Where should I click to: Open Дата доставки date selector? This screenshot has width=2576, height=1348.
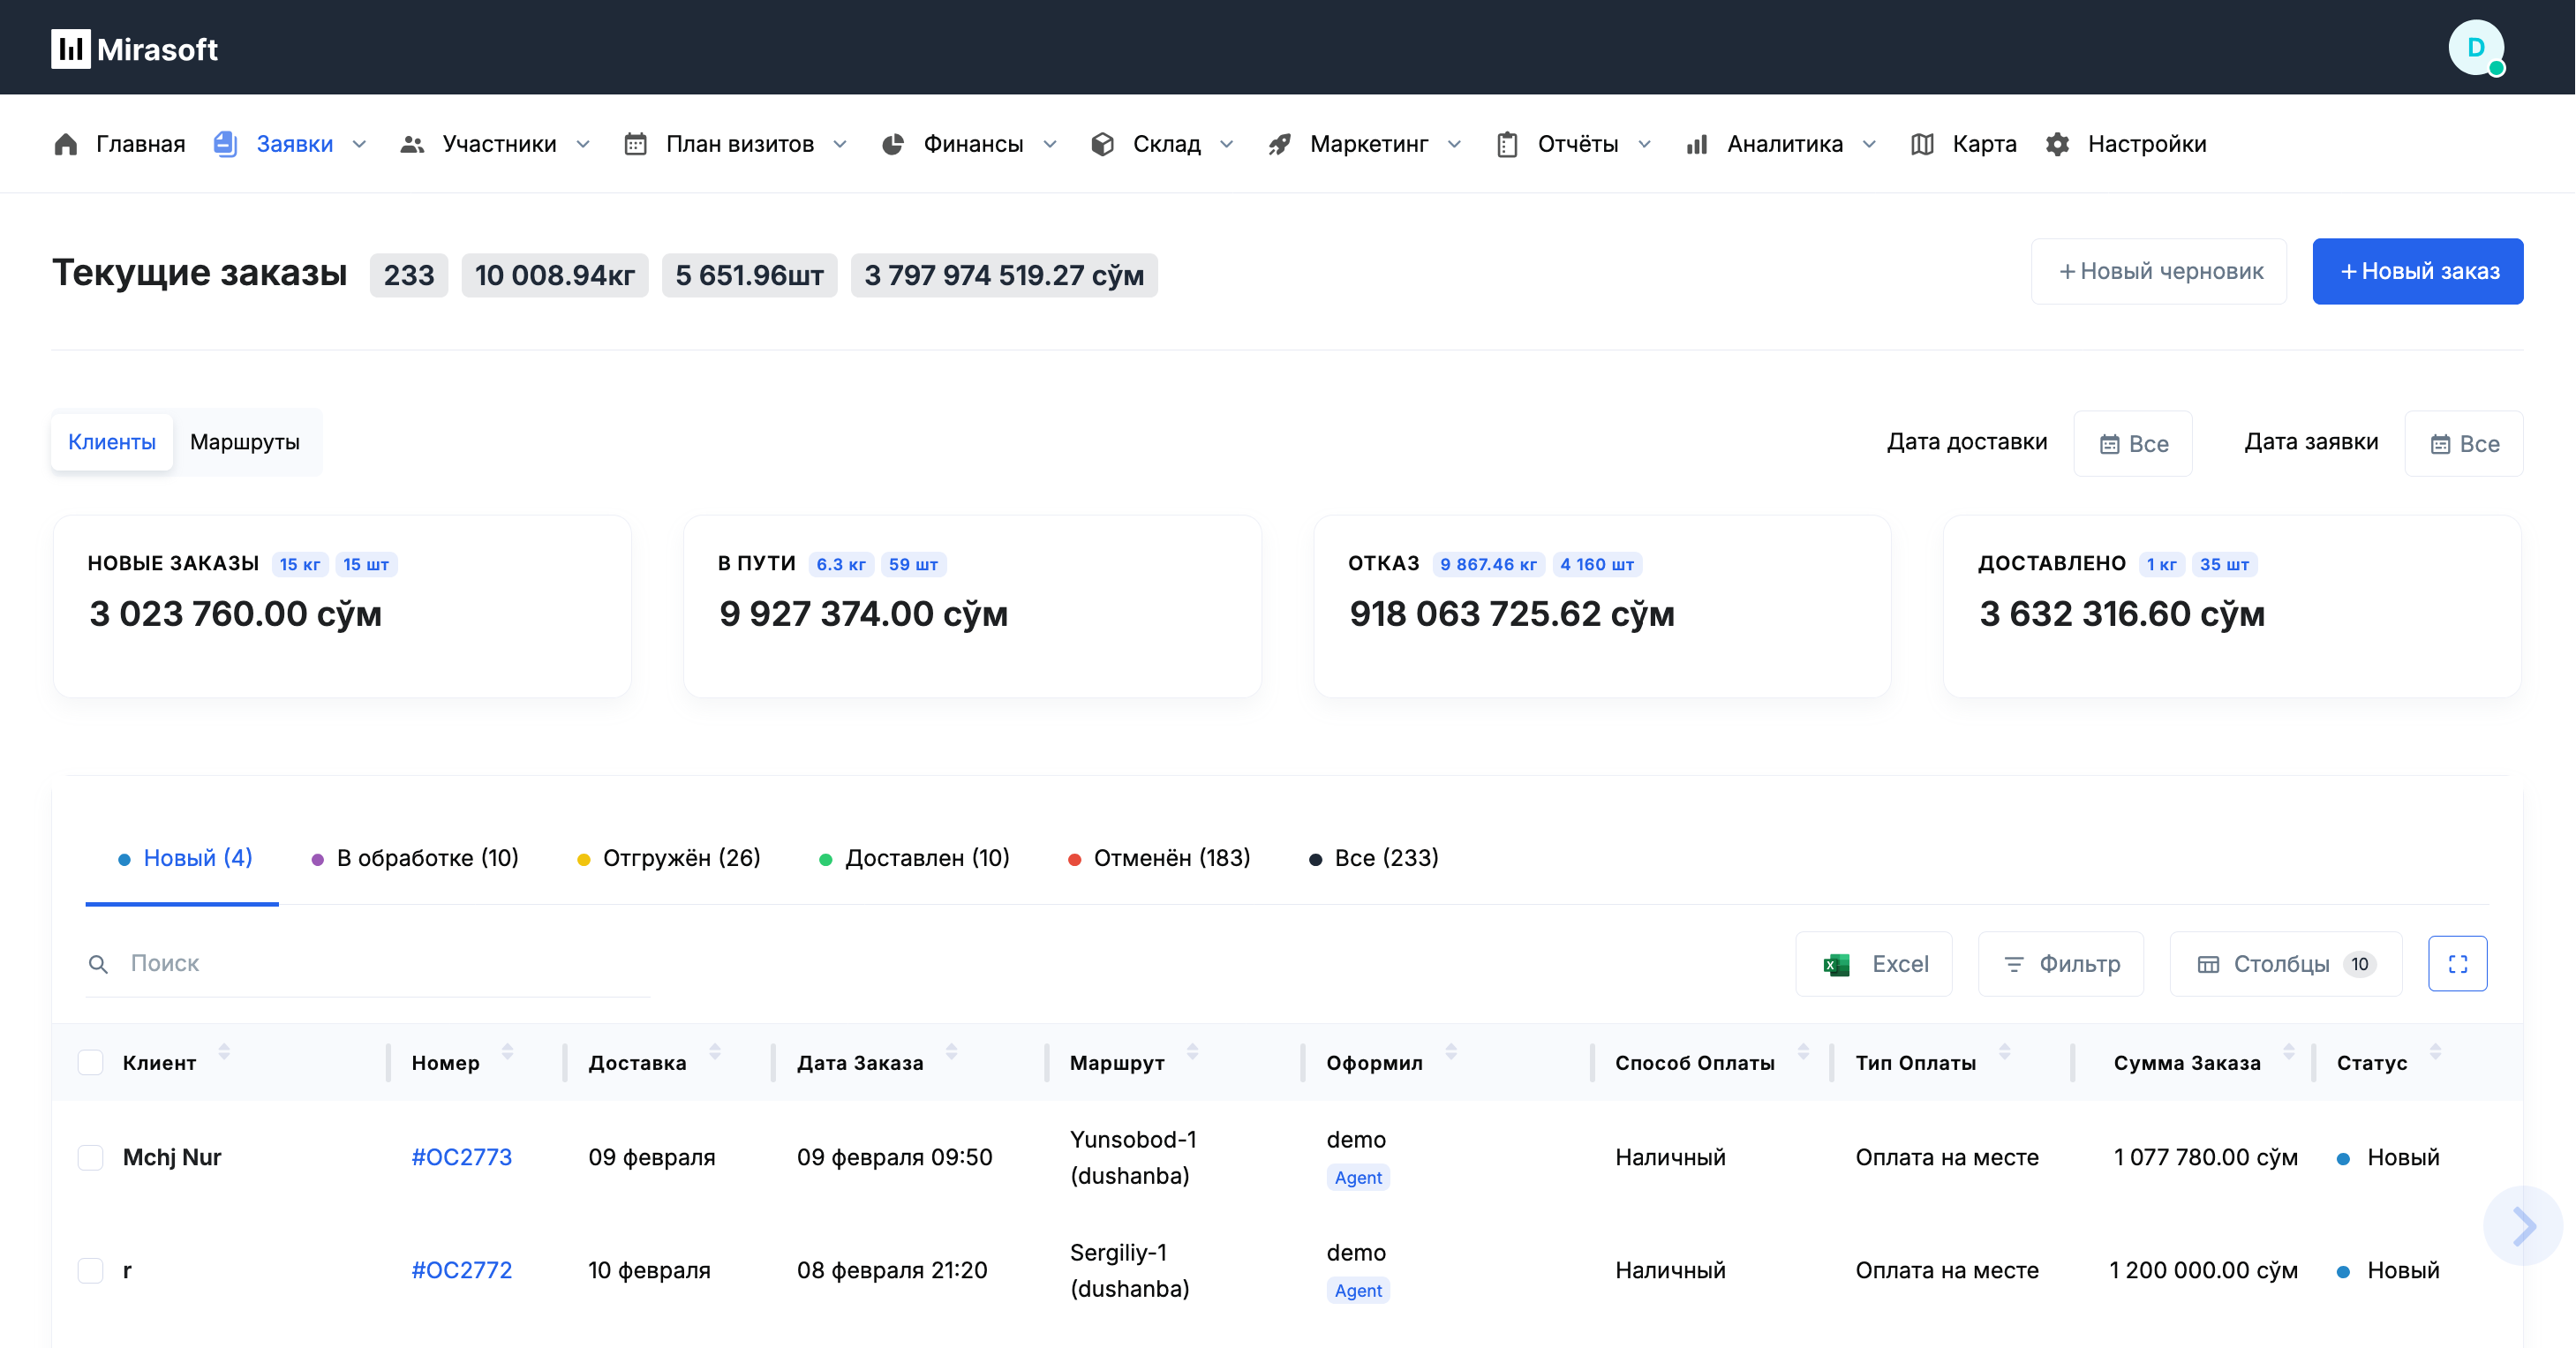tap(2132, 443)
